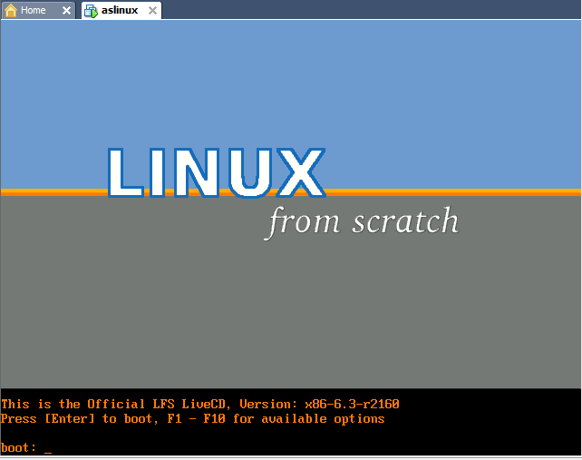Click the aslinux VM running icon
This screenshot has width=582, height=460.
pyautogui.click(x=91, y=11)
